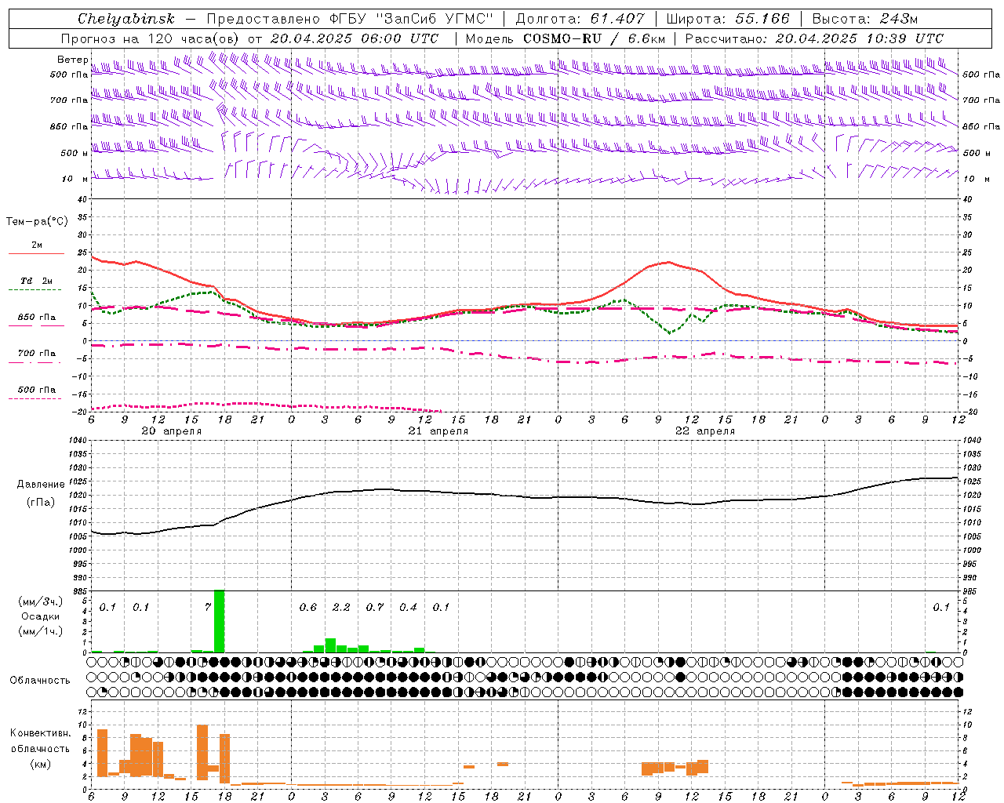1004x803 pixels.
Task: Select the Высота: 243м elevation text
Action: [x=865, y=19]
